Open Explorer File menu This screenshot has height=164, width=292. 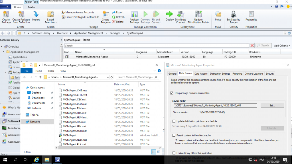(27, 71)
